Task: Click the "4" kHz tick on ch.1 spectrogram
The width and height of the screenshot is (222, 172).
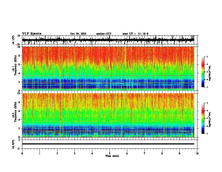Action: tap(20, 73)
